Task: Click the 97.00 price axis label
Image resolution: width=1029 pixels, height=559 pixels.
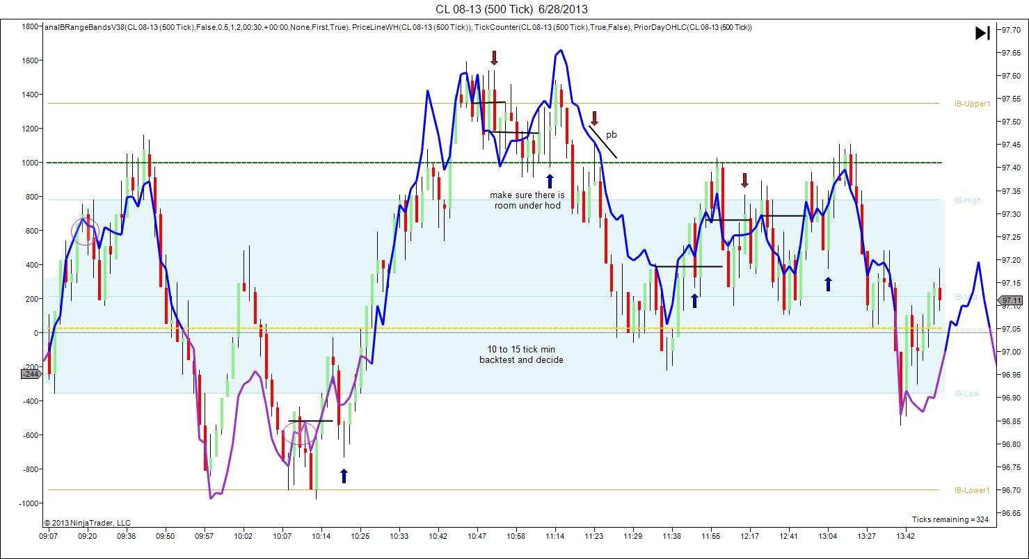Action: (x=1010, y=352)
